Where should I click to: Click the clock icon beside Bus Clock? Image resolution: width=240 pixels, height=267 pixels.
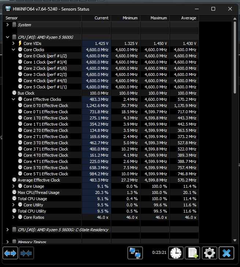click(14, 93)
